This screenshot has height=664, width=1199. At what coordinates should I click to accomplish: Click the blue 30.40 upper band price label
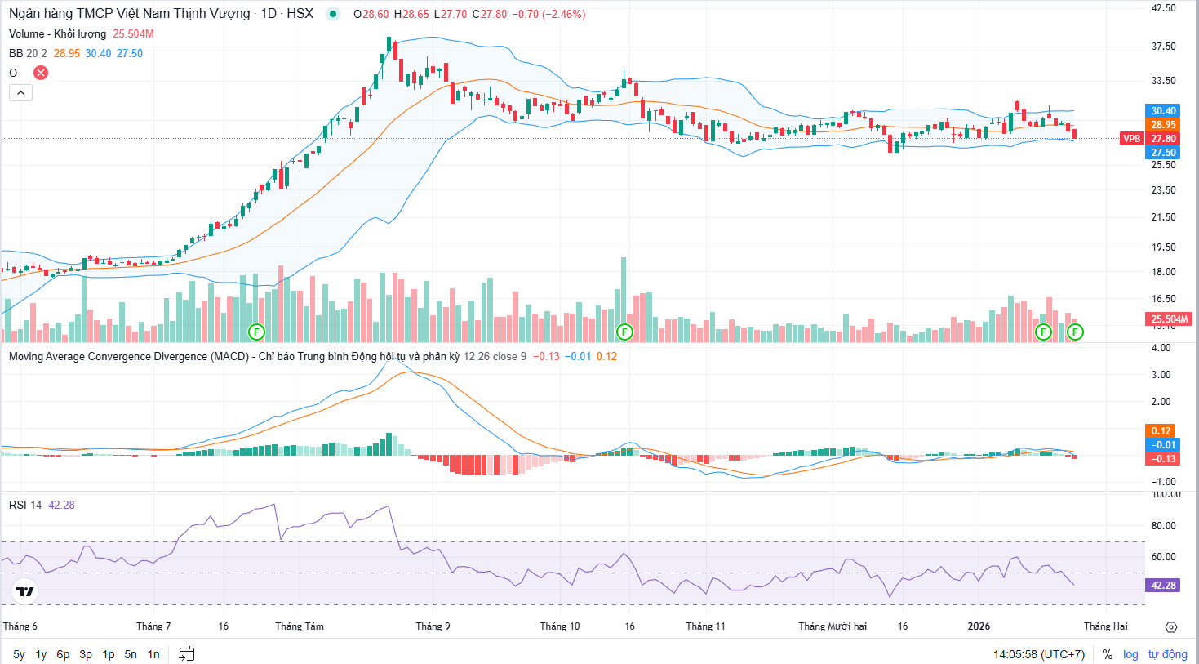point(1162,111)
